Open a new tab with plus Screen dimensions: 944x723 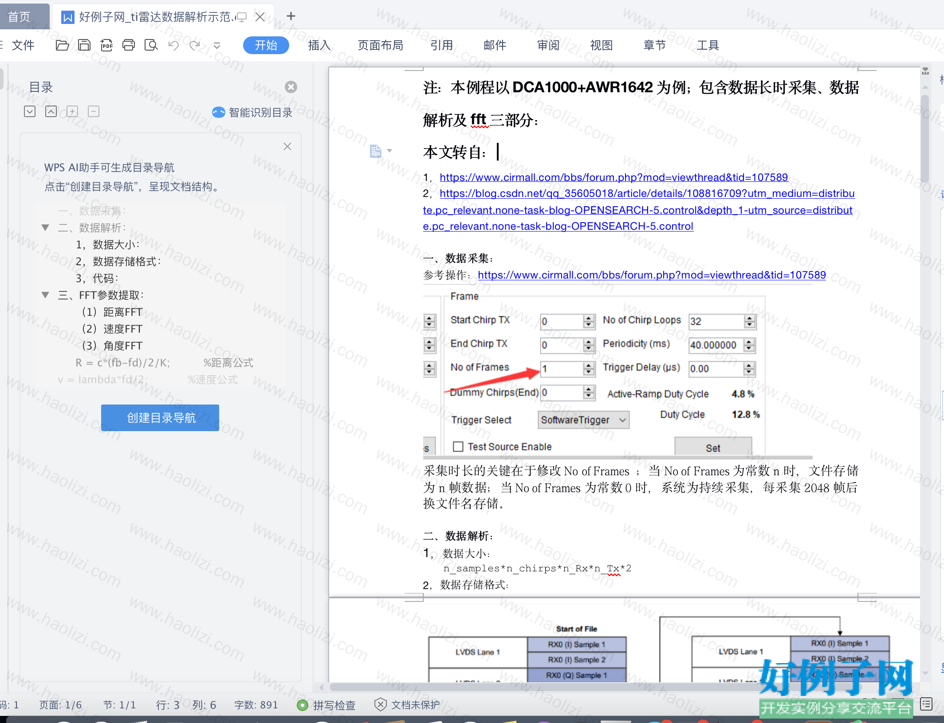(x=291, y=16)
